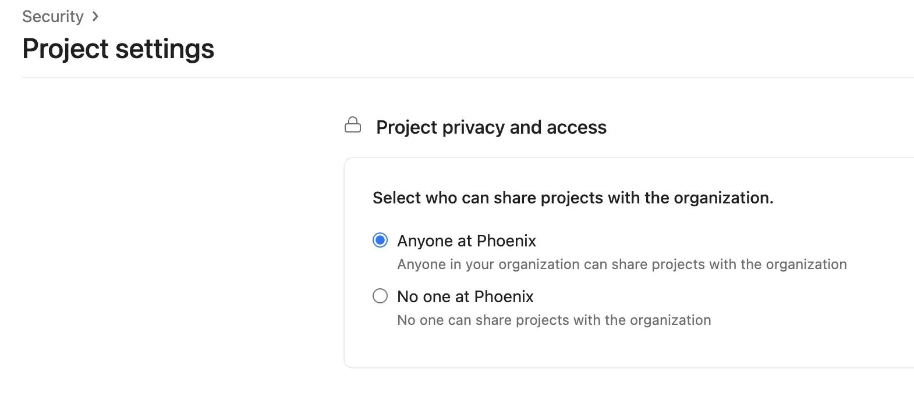The width and height of the screenshot is (914, 401).
Task: Click the 'No one at Phoenix' option label
Action: 465,296
